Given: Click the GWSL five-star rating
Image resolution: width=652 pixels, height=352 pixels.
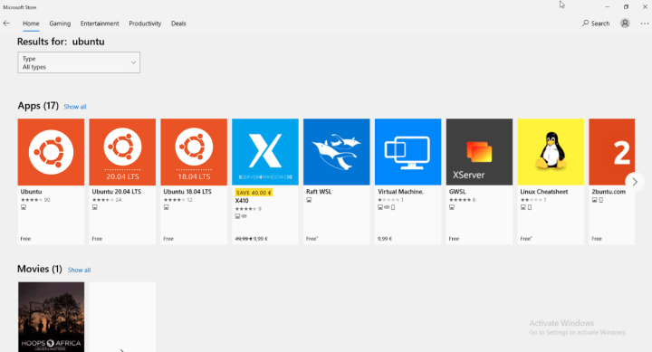Looking at the screenshot, I should 460,200.
